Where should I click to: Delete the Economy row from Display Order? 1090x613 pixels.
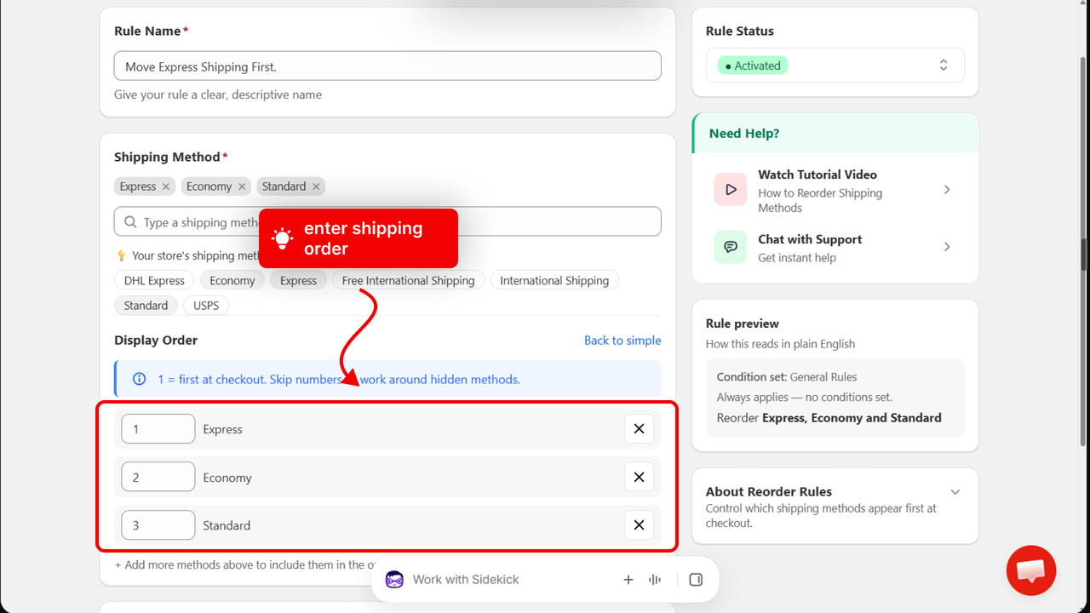[x=639, y=478]
